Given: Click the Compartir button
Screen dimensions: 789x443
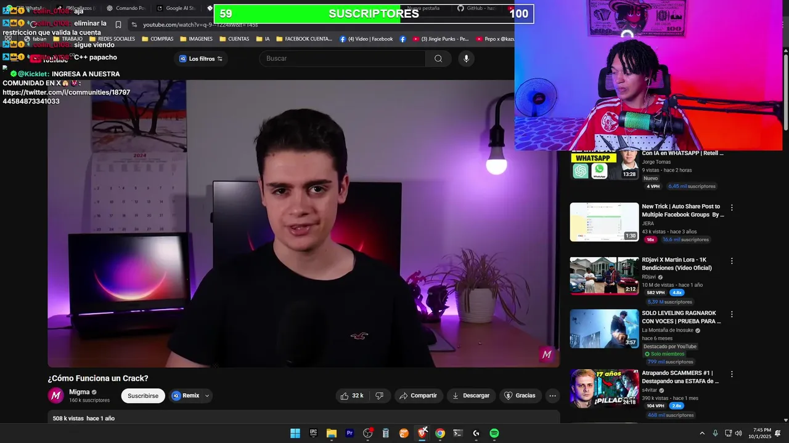Looking at the screenshot, I should pyautogui.click(x=418, y=396).
